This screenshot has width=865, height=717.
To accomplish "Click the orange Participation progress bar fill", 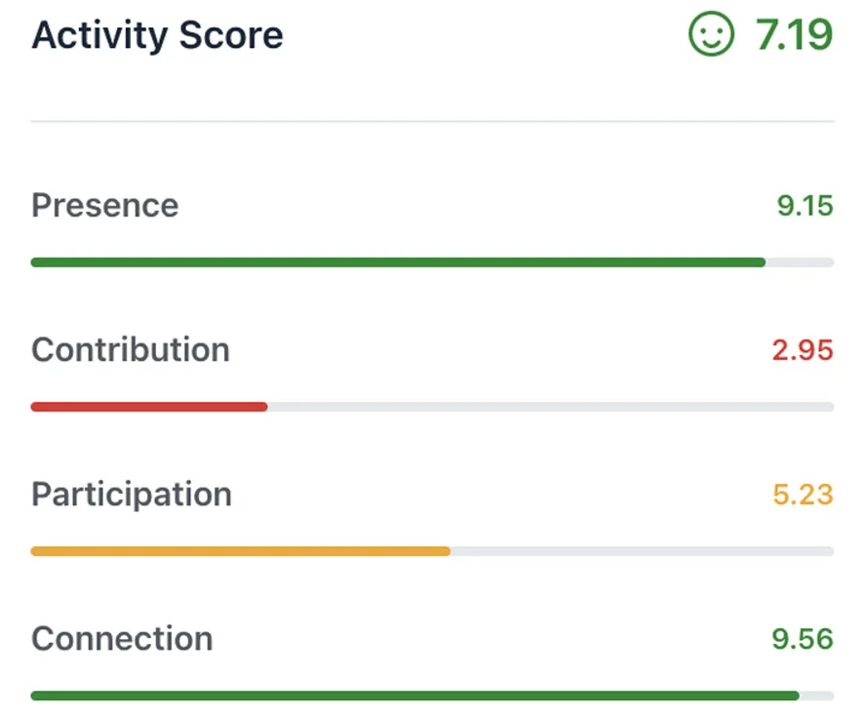I will coord(240,551).
